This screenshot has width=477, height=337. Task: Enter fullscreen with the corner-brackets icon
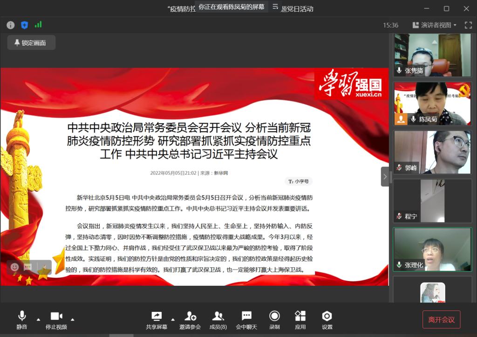tap(468, 25)
